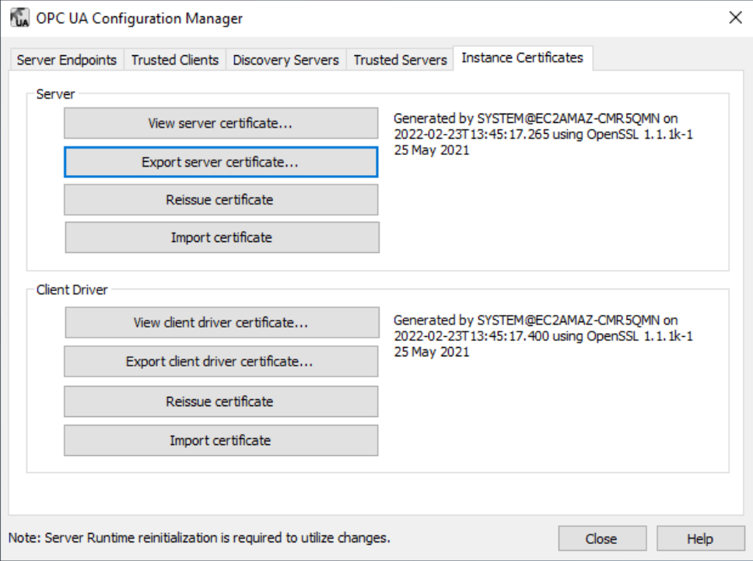Reissue certificate in the Server group

[221, 200]
